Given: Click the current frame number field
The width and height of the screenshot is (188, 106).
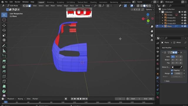Looking at the screenshot, I should tap(120, 99).
